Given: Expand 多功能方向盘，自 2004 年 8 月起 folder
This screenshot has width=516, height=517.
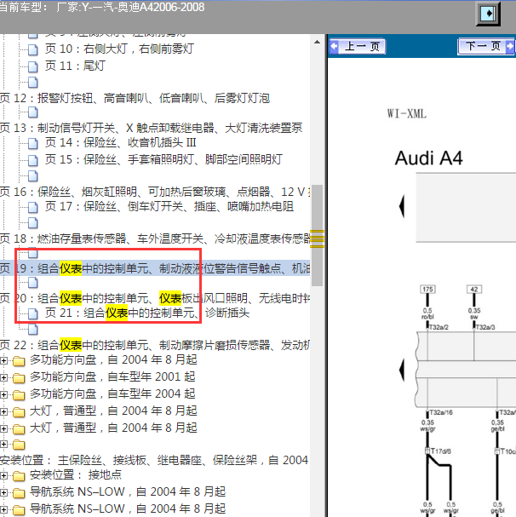Looking at the screenshot, I should tap(3, 361).
